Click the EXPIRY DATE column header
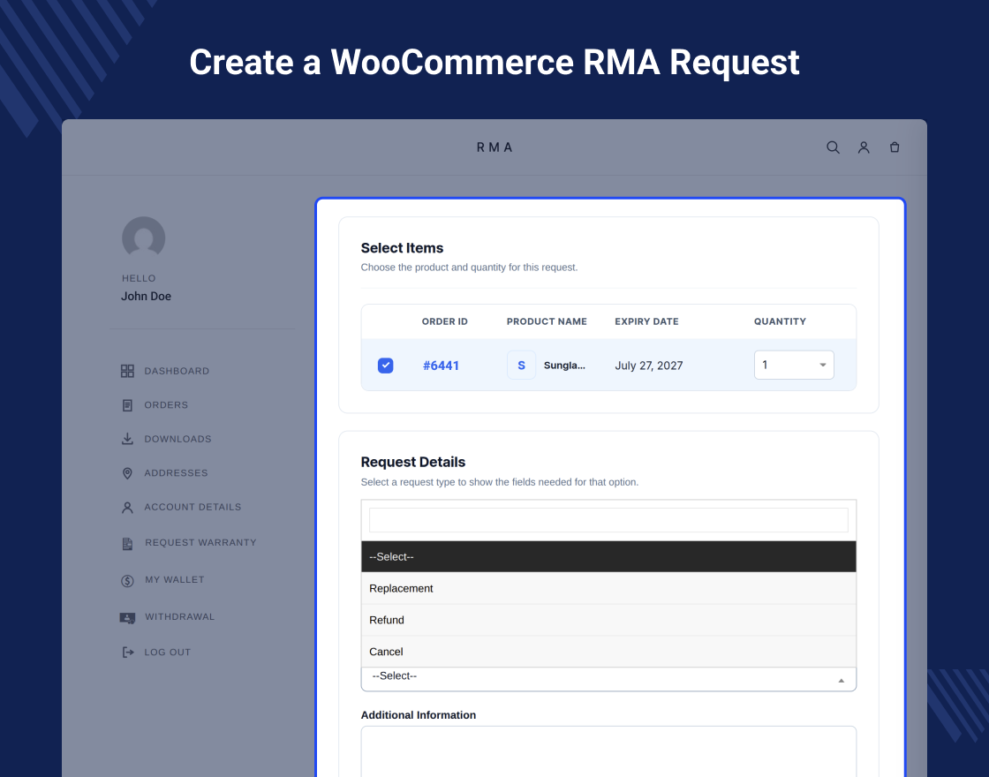 click(x=646, y=321)
